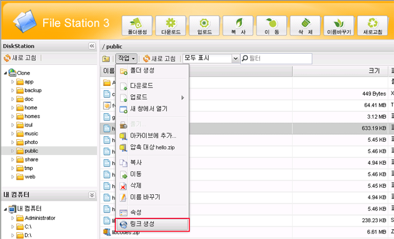Choose 이동 from the action menu
Screen dimensions: 394x239
pos(152,174)
